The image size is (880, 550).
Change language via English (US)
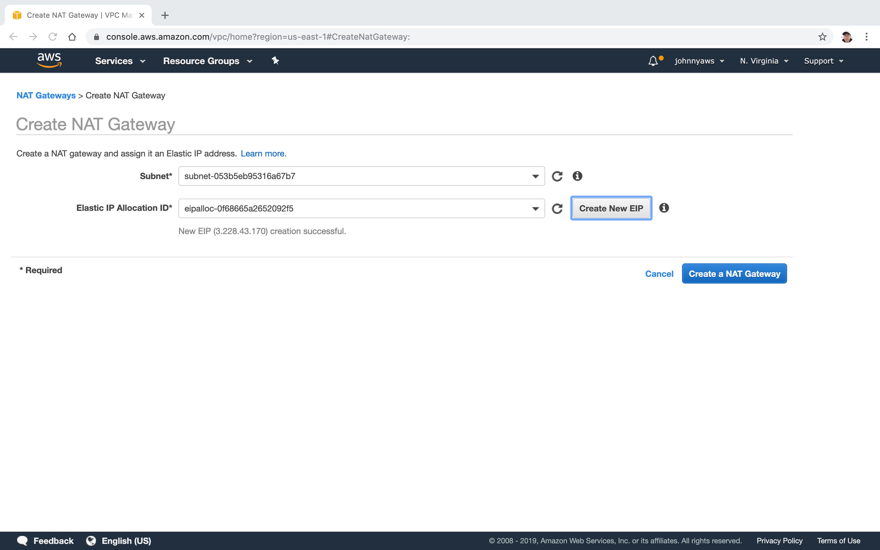(x=126, y=541)
